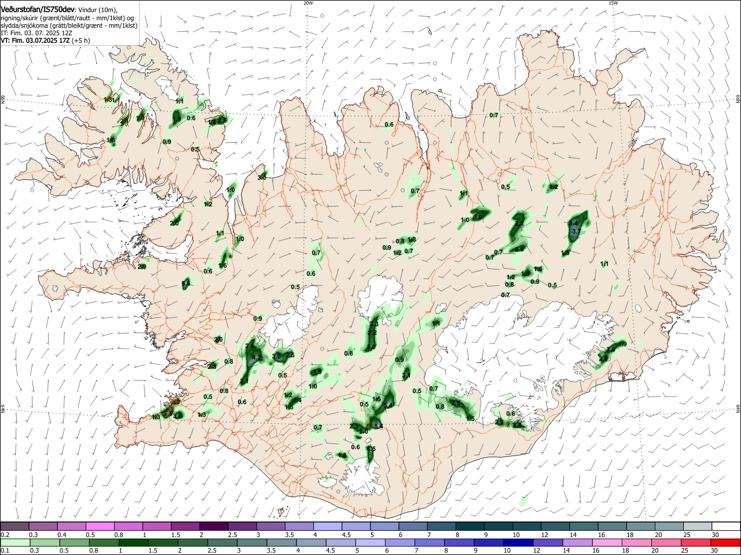Click the 3.7 precipitation value in the northeast
741x555 pixels.
[x=576, y=231]
